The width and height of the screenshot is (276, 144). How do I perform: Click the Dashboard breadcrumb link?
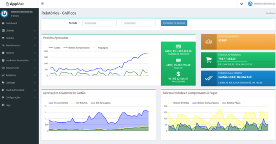270,13
